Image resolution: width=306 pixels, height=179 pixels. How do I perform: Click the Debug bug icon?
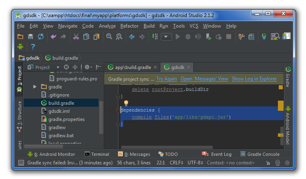188,37
